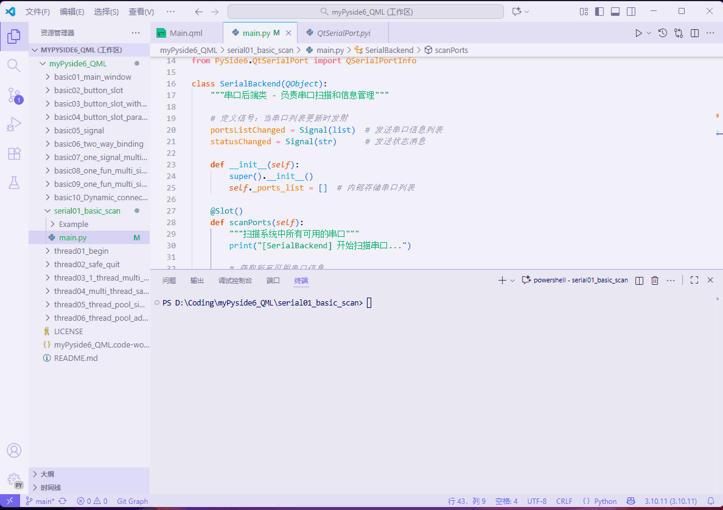Synchronize changes icon in status bar

pyautogui.click(x=63, y=501)
